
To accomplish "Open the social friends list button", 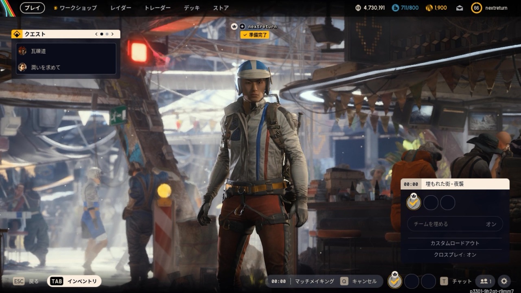I will click(x=485, y=281).
